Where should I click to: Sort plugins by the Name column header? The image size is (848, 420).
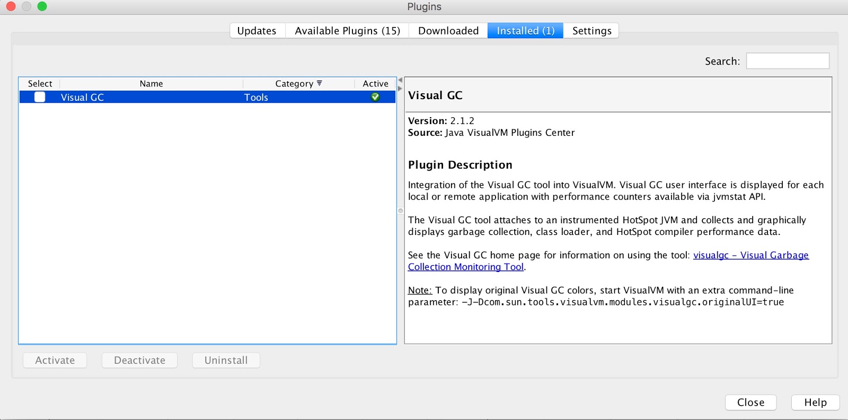click(151, 84)
